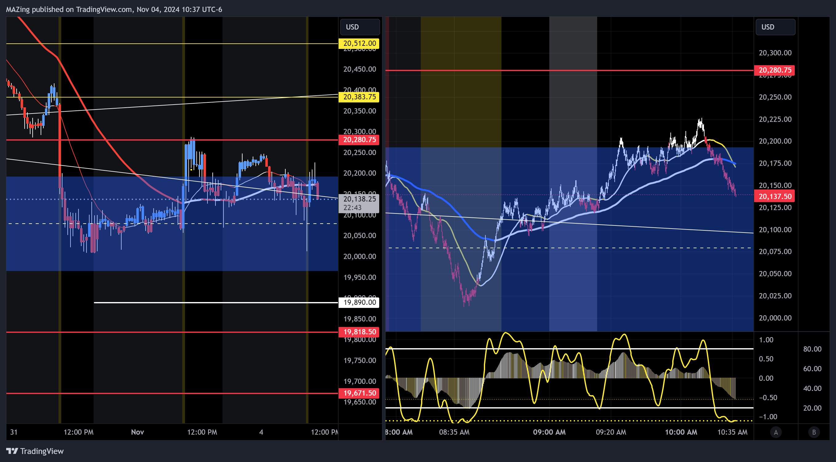836x462 pixels.
Task: Open the USD currency selector on right chart
Action: [775, 27]
